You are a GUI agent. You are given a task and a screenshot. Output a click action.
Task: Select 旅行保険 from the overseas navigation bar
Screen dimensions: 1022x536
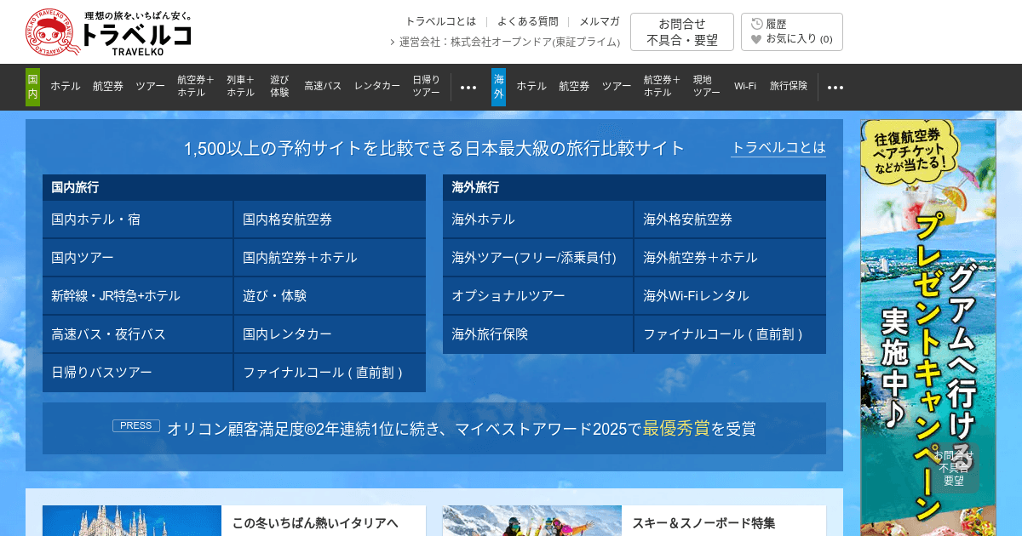[788, 86]
